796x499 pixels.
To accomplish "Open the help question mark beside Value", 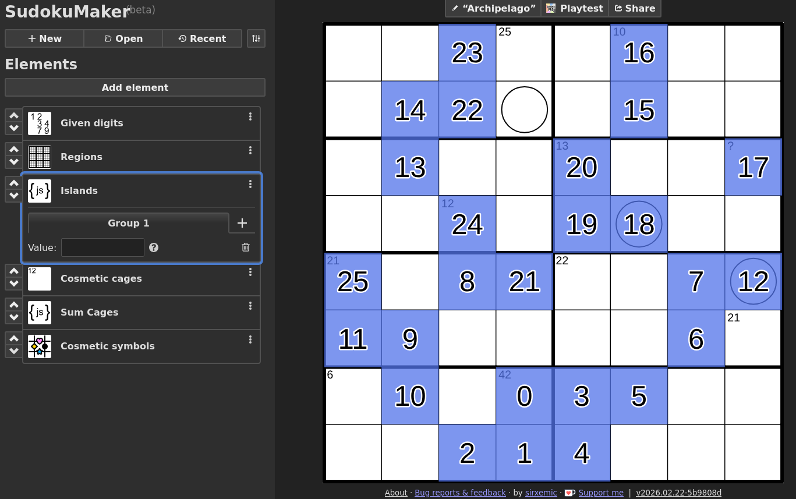I will (154, 247).
